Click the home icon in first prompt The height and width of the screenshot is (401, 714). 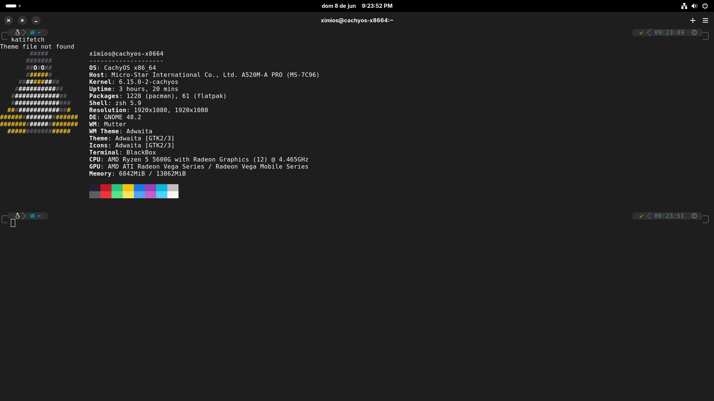(x=32, y=33)
